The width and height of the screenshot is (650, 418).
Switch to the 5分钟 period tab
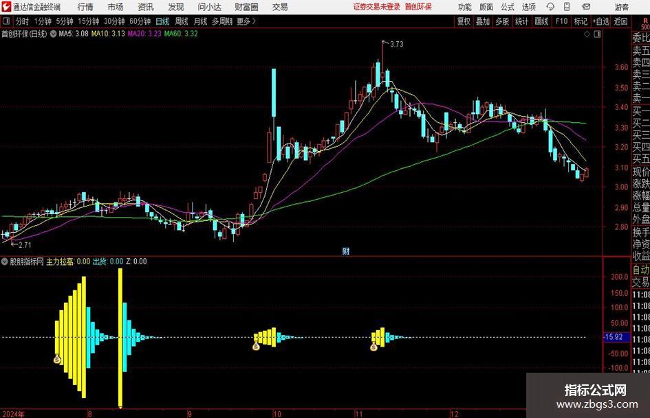(65, 21)
